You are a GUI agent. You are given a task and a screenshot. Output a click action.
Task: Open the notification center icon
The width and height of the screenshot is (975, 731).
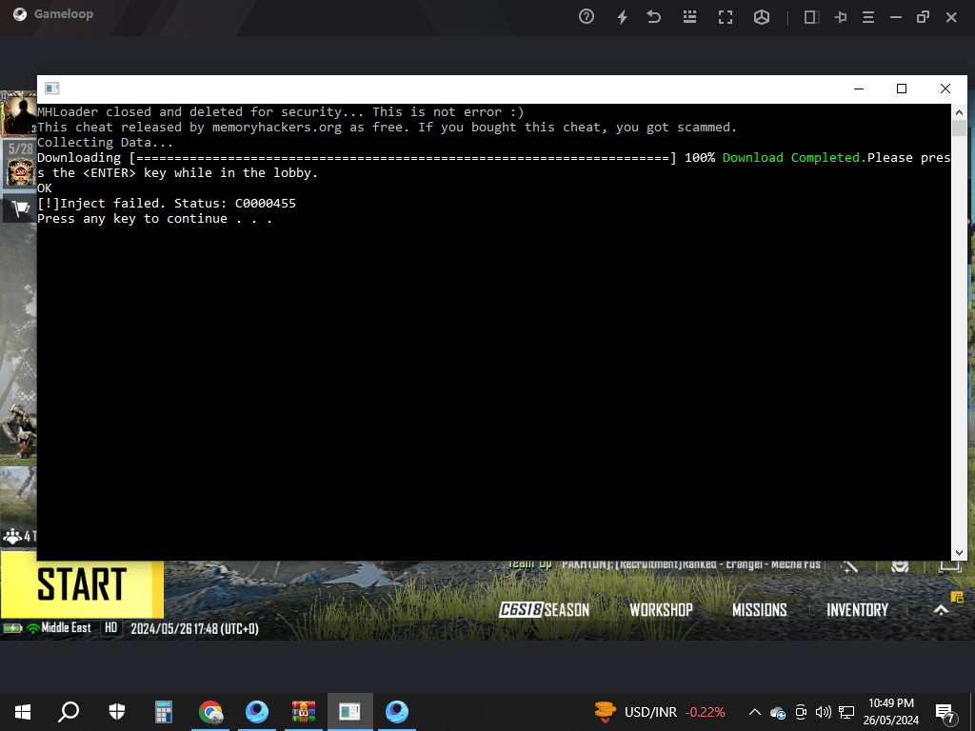[945, 714]
